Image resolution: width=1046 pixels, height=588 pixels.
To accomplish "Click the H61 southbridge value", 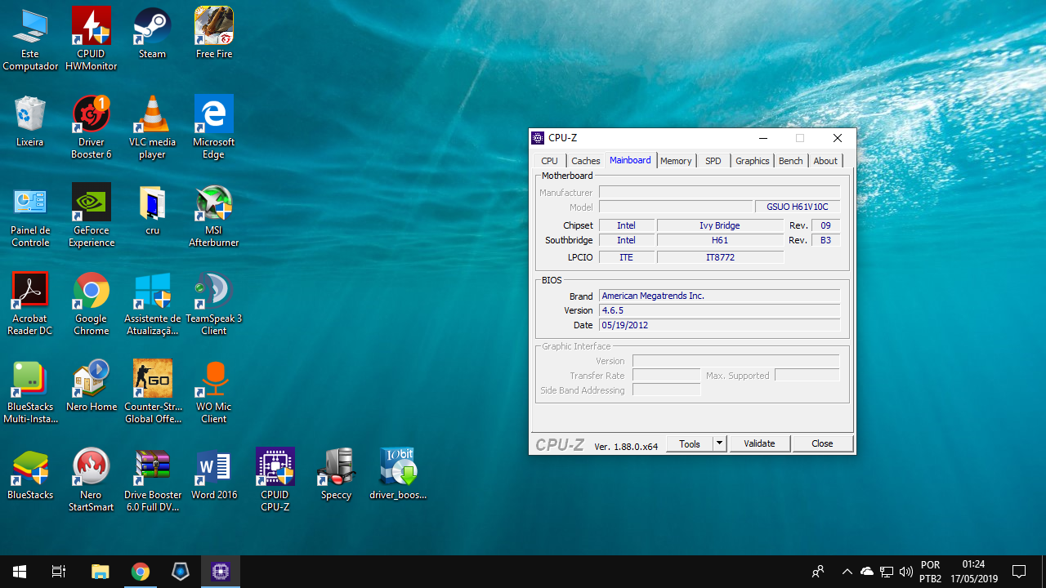I will point(720,240).
